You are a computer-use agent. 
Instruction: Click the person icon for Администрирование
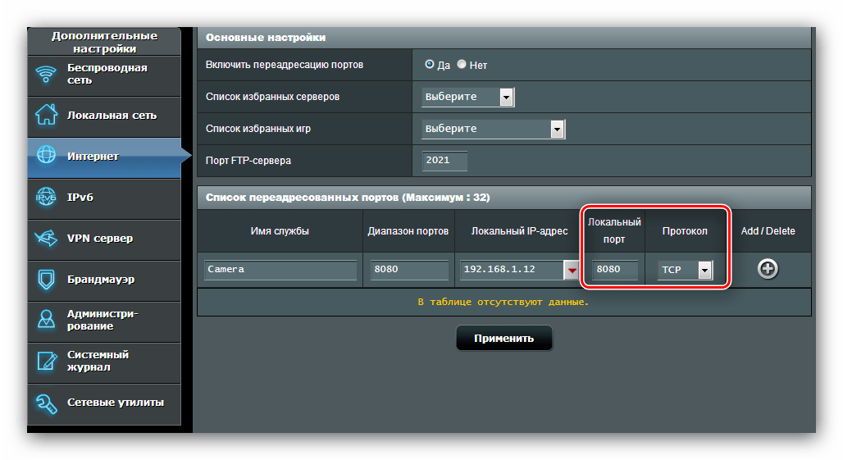[x=46, y=319]
